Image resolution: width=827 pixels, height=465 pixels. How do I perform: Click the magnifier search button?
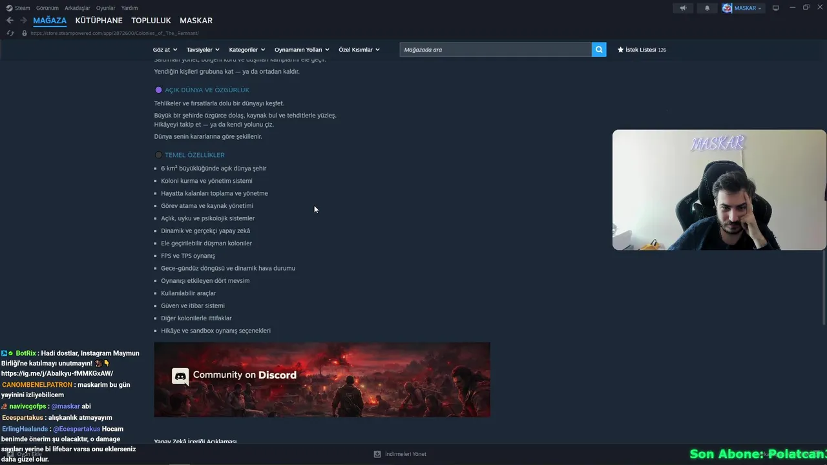click(599, 49)
